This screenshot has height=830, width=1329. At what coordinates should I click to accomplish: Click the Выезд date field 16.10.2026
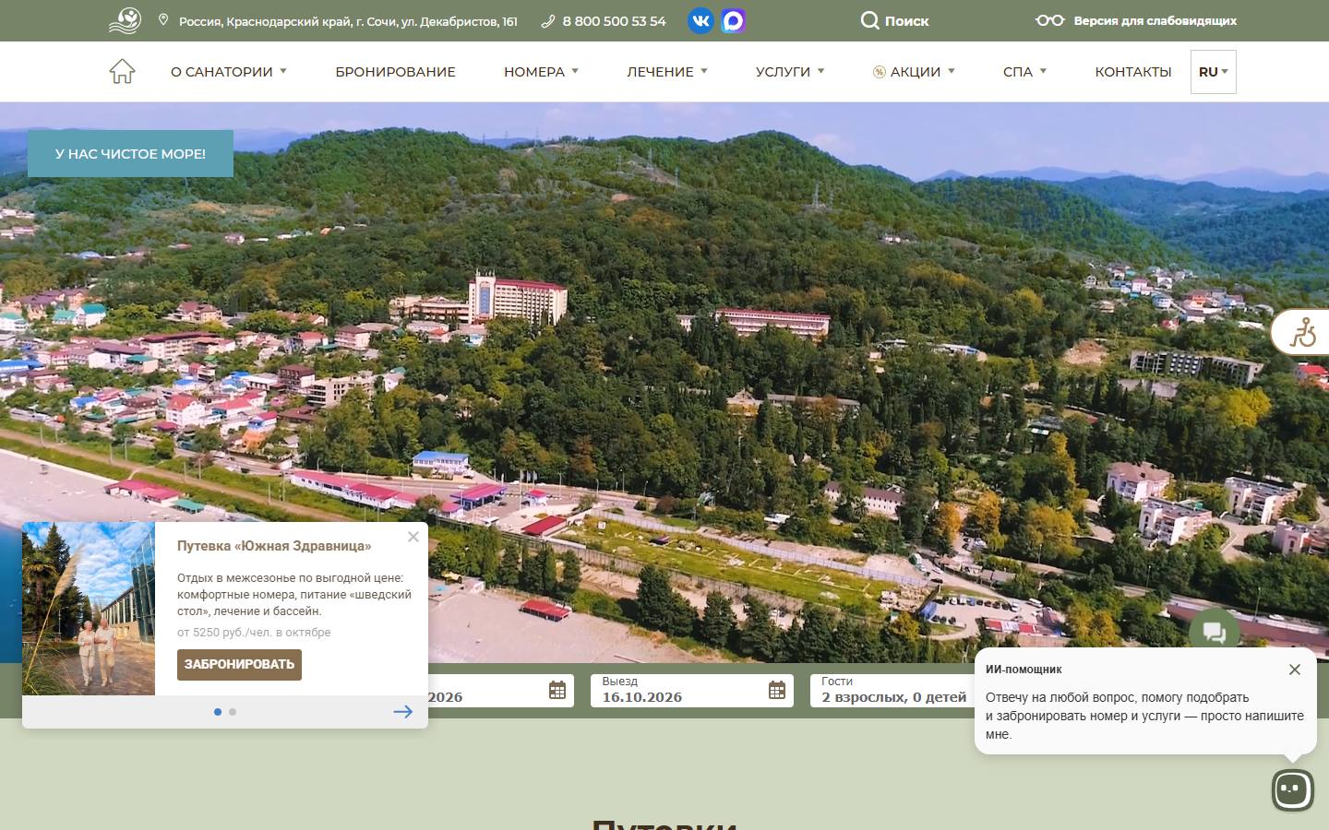pyautogui.click(x=692, y=690)
